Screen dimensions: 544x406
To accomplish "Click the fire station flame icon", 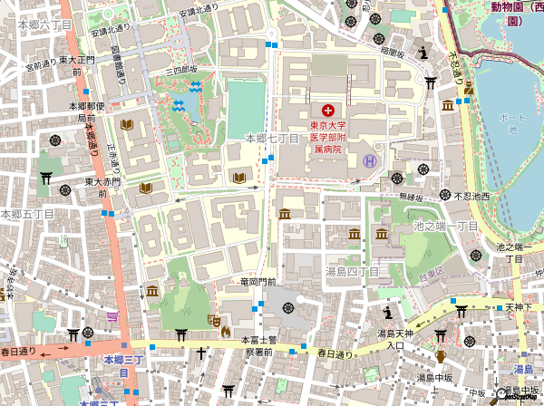I will point(226,333).
